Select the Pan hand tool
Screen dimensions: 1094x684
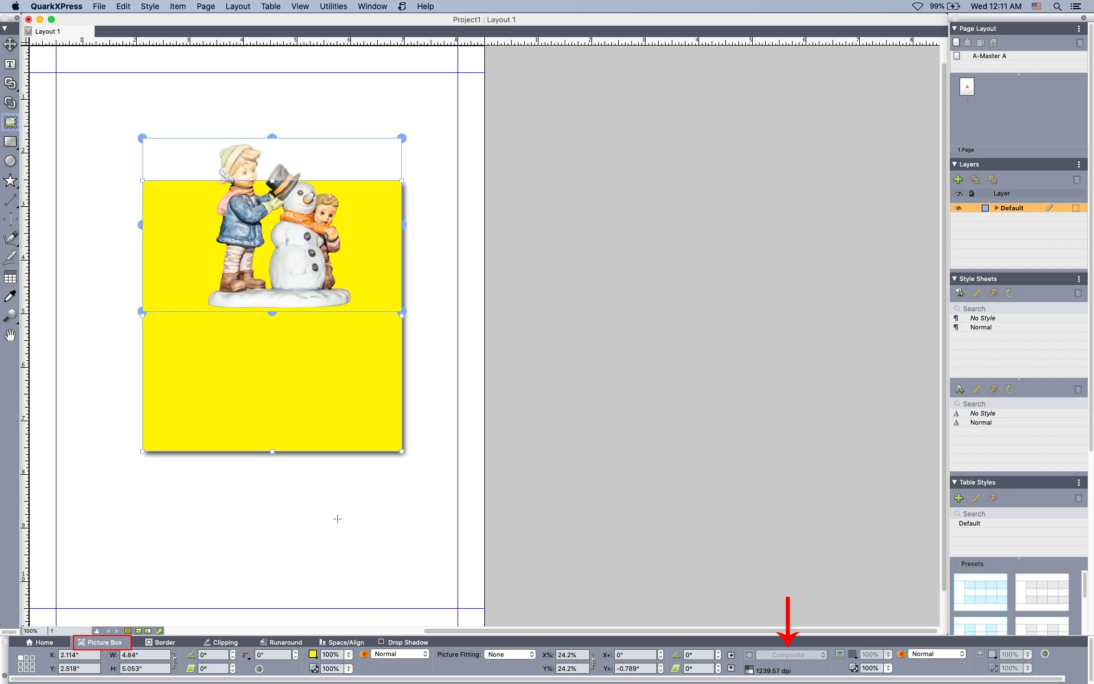click(x=10, y=335)
